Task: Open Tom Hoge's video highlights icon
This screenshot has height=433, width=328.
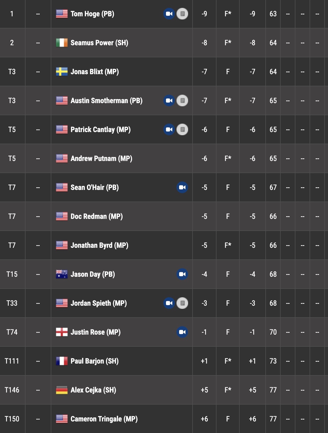Action: coord(169,14)
